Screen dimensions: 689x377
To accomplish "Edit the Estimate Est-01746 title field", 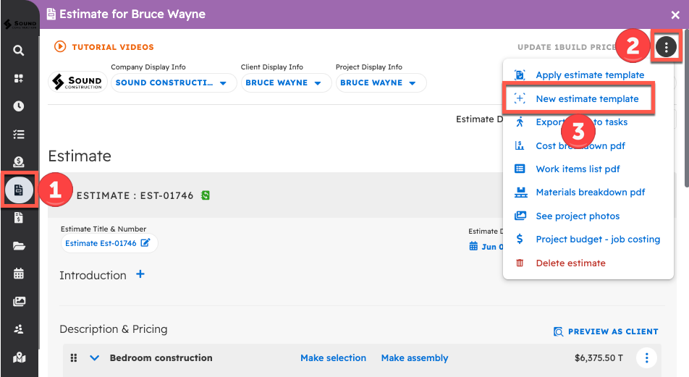I will click(108, 243).
